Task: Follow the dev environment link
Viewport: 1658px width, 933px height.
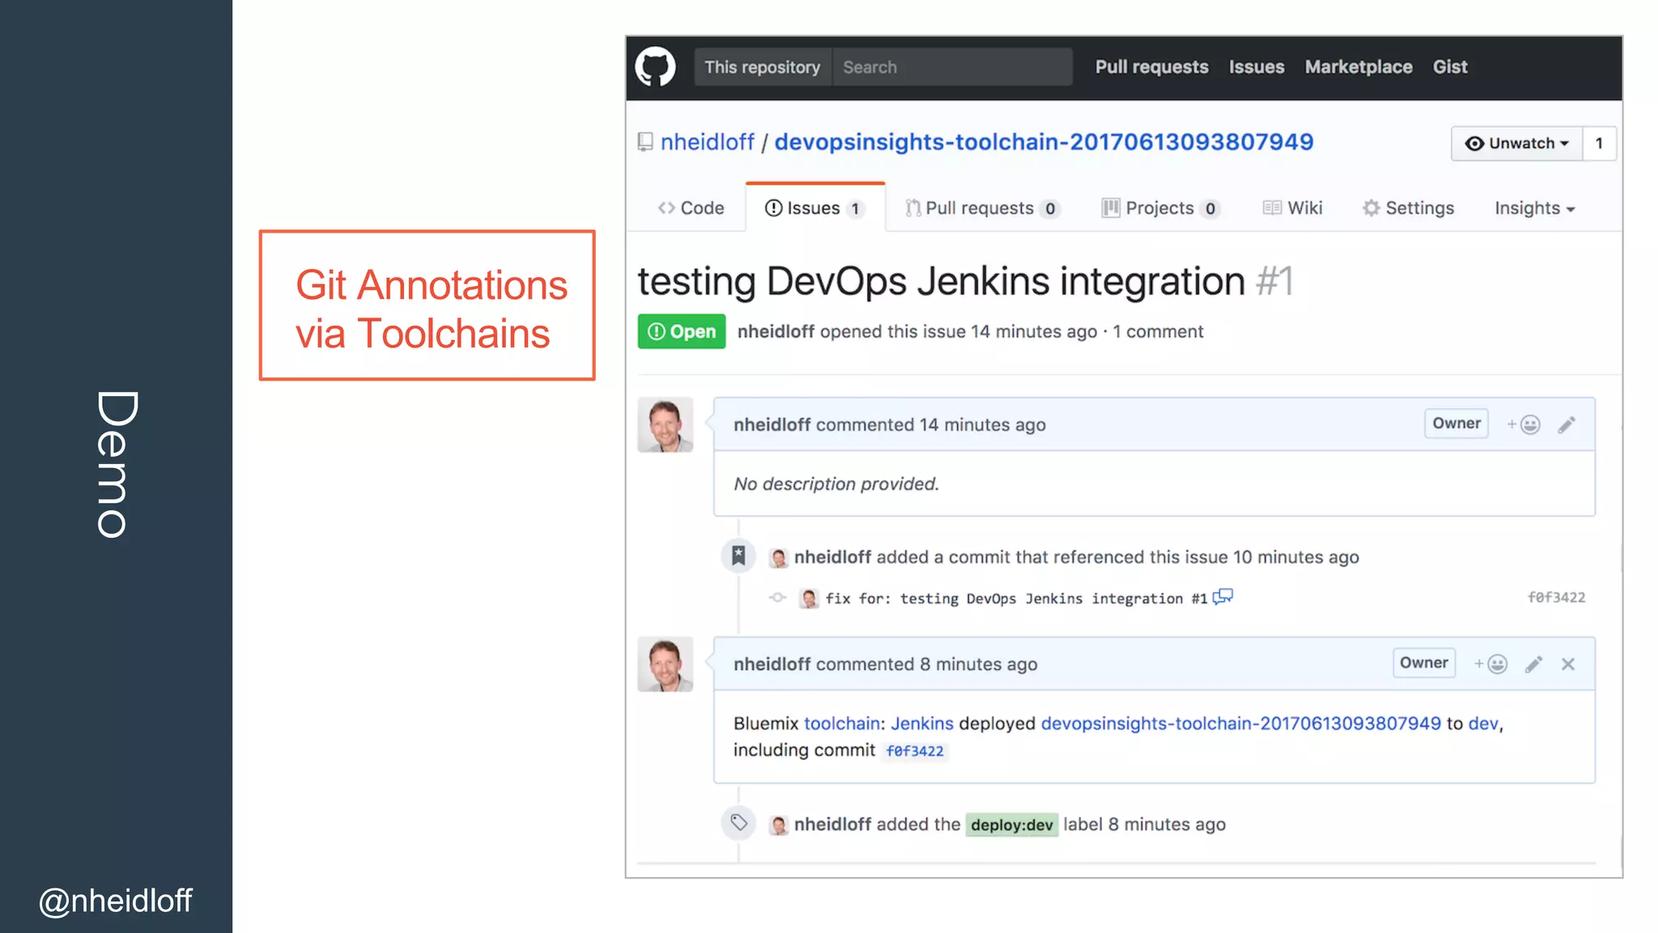Action: coord(1483,723)
